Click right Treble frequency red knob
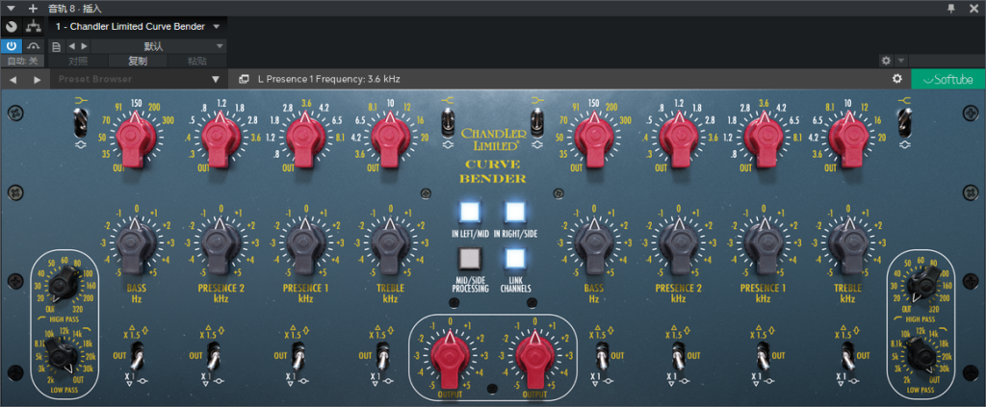 (848, 139)
